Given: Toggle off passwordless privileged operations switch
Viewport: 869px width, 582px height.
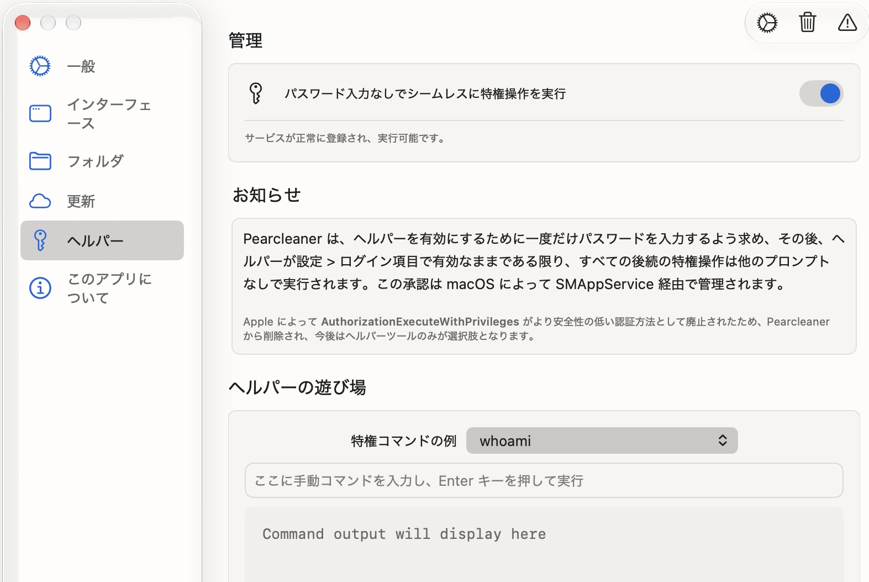Looking at the screenshot, I should click(x=821, y=93).
